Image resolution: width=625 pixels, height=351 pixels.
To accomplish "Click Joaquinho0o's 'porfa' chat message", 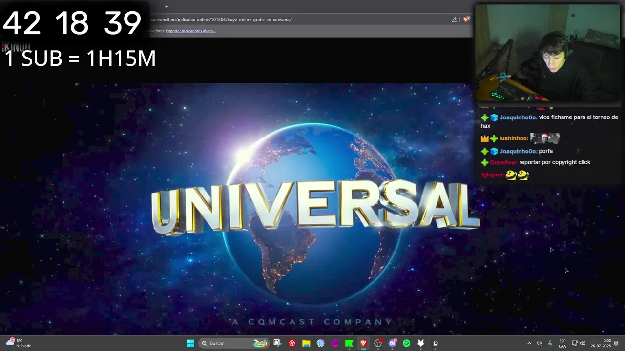I will 545,151.
